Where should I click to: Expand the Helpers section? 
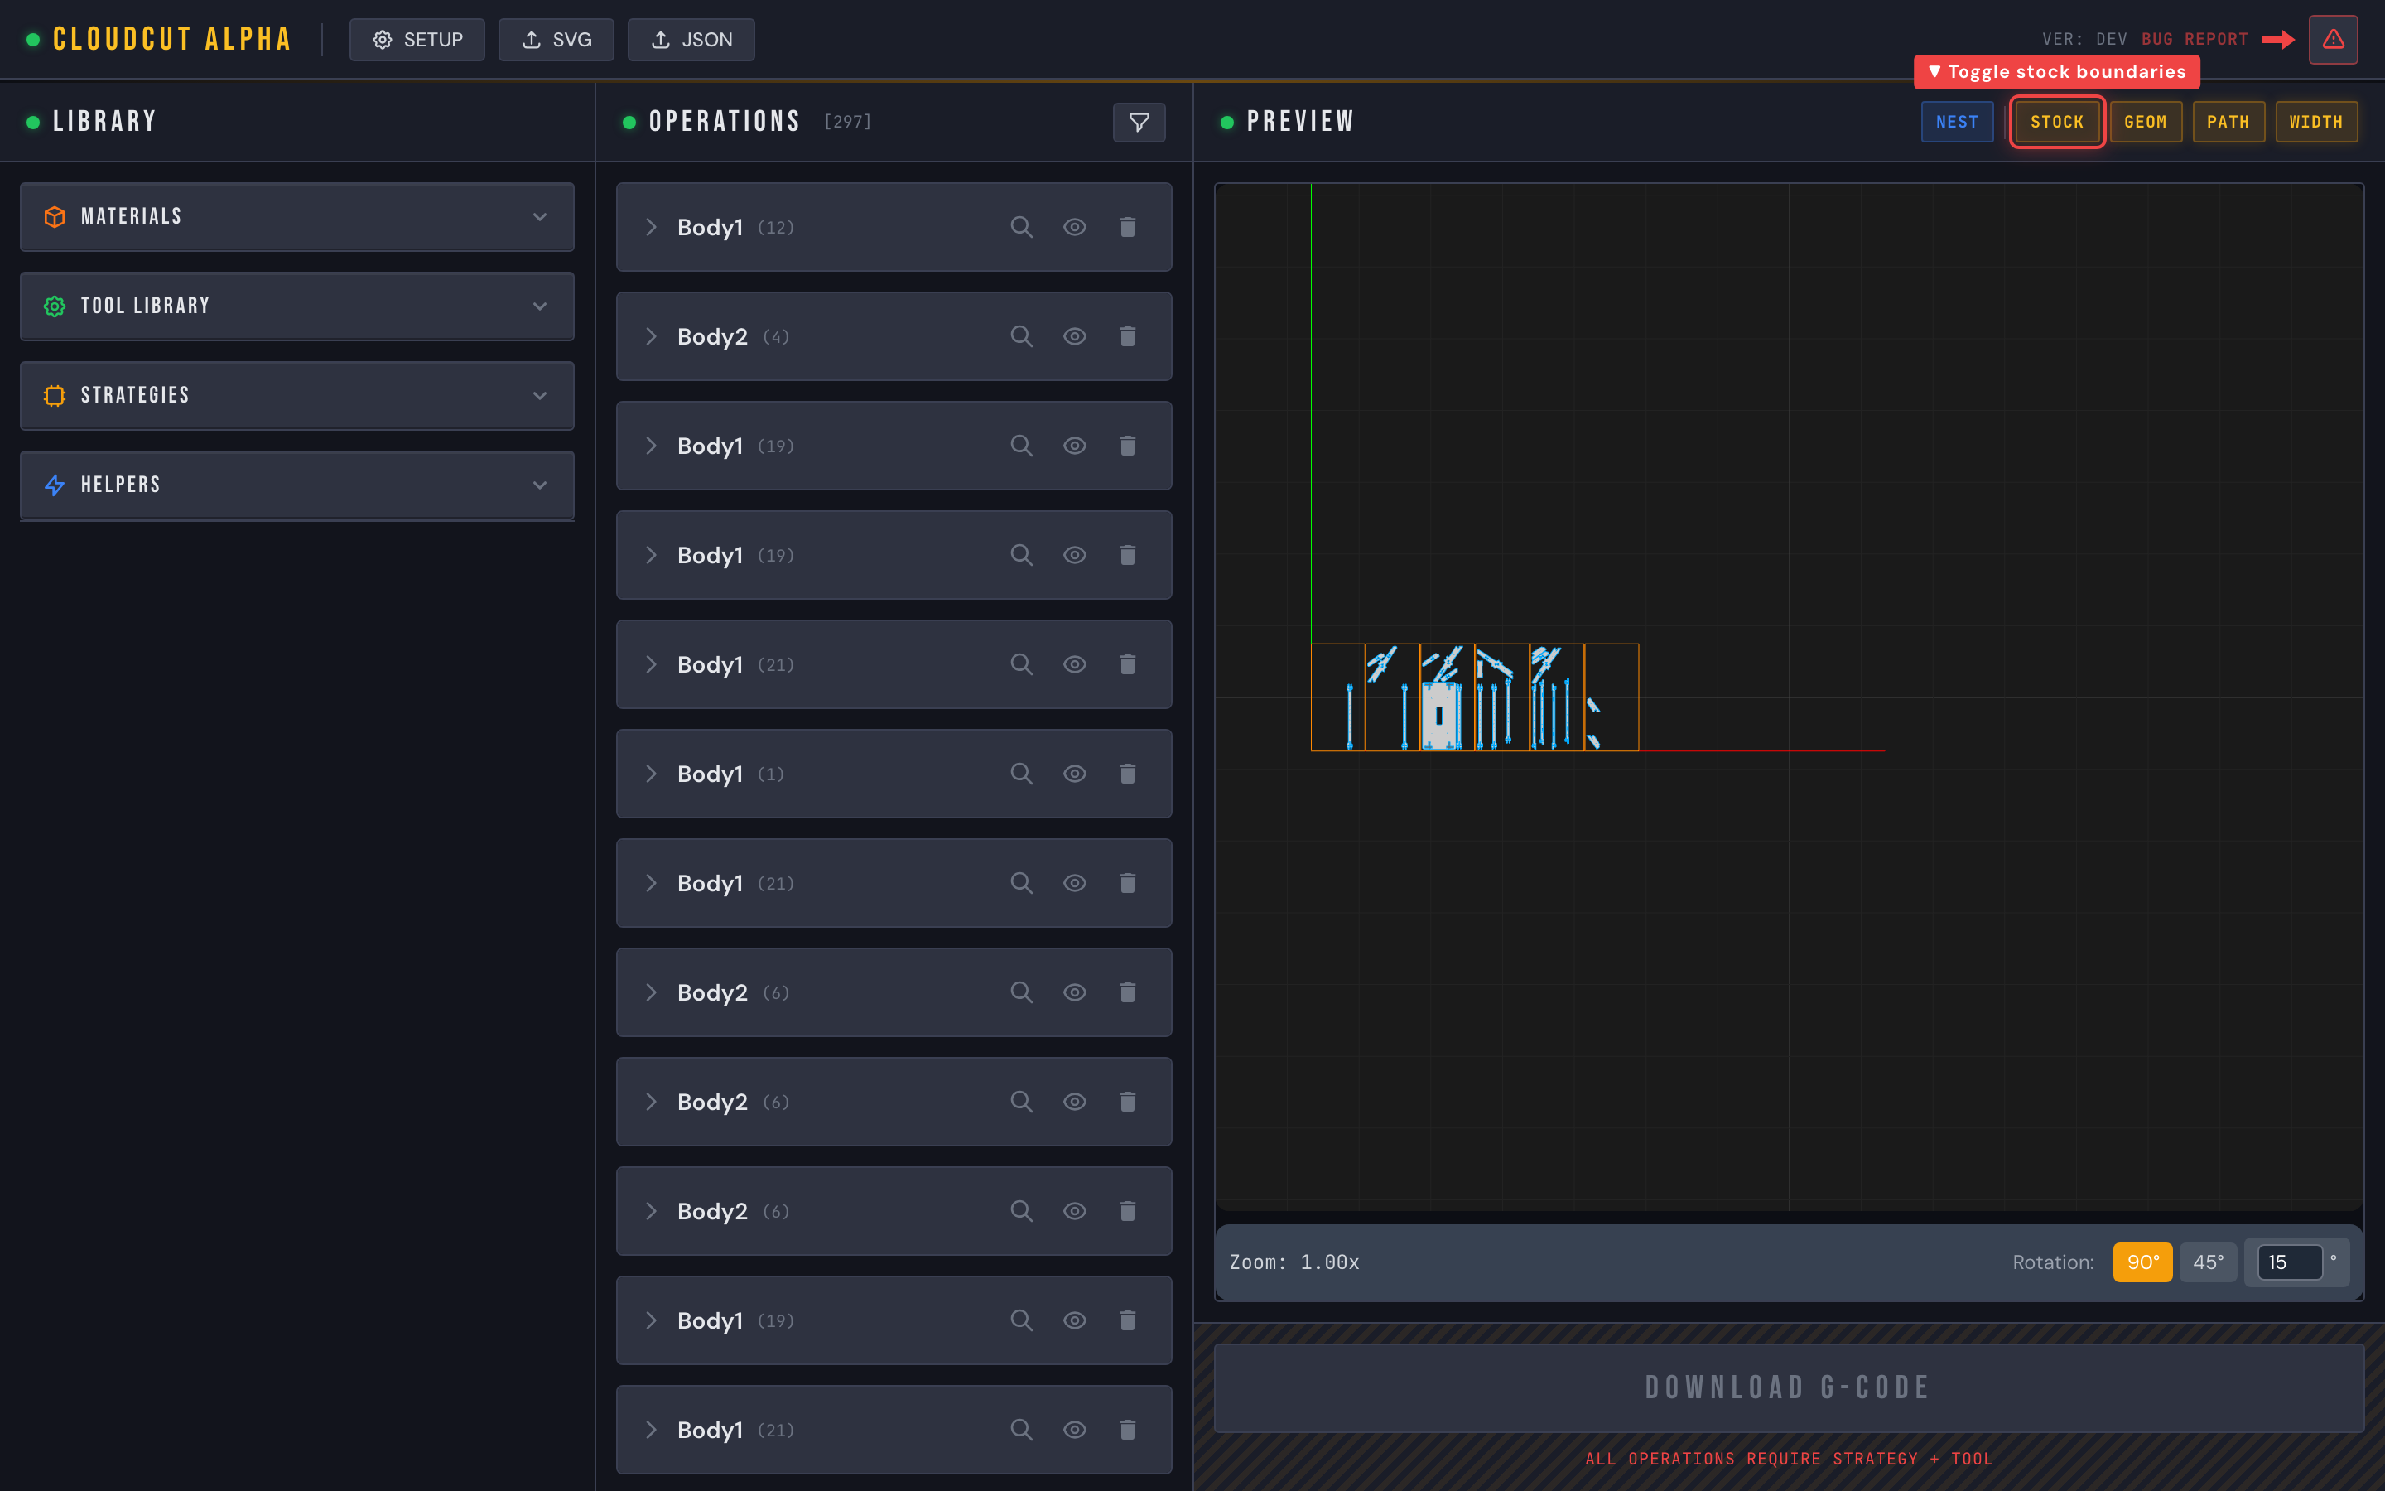point(296,485)
